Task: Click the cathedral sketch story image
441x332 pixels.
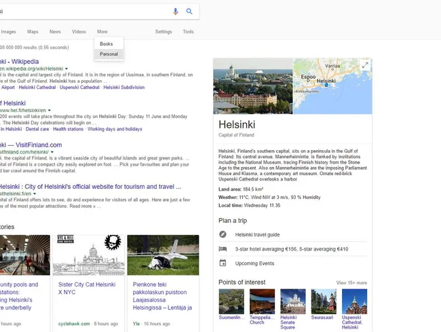Action: (89, 255)
